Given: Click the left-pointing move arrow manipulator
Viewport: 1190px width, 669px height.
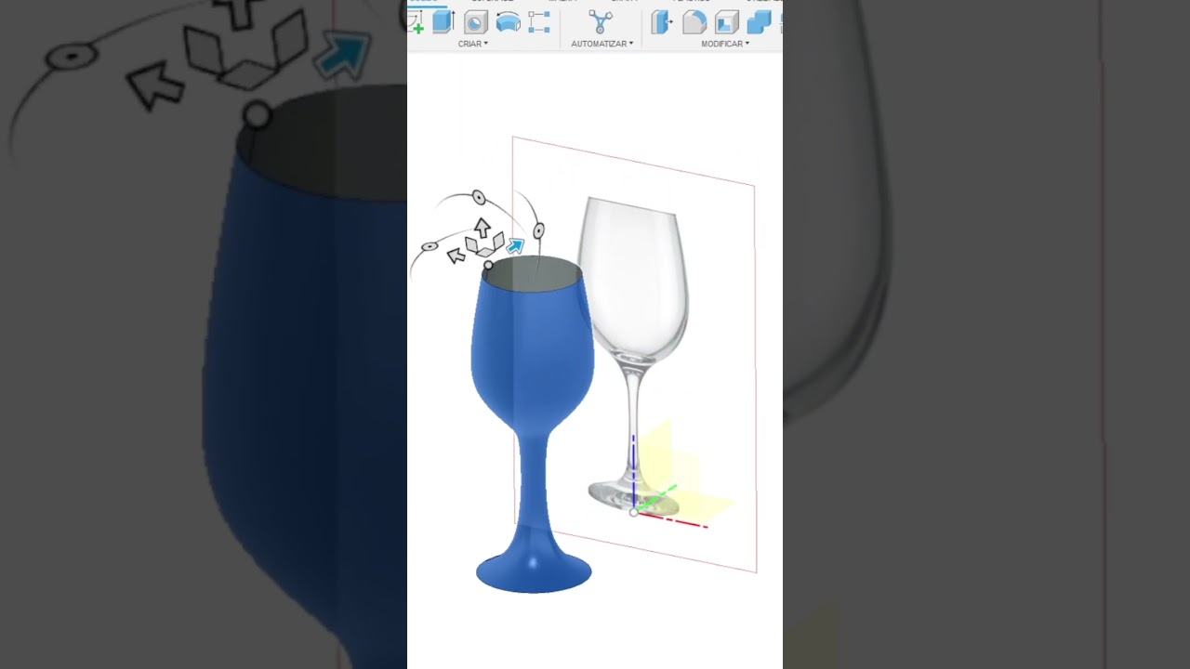Looking at the screenshot, I should pos(456,255).
